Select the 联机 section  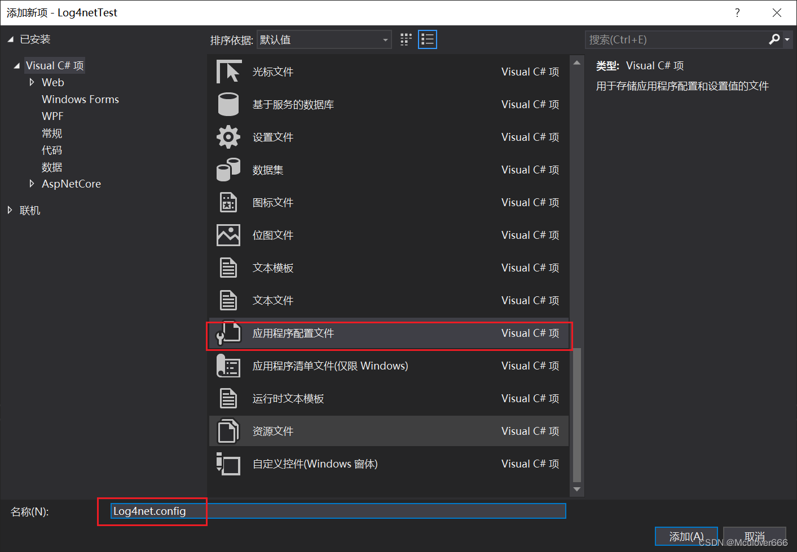[x=30, y=210]
